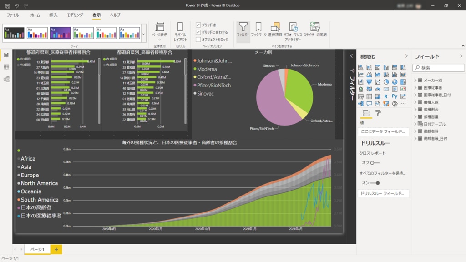
Task: Open the ヘルプ ribbon tab
Action: [x=115, y=15]
